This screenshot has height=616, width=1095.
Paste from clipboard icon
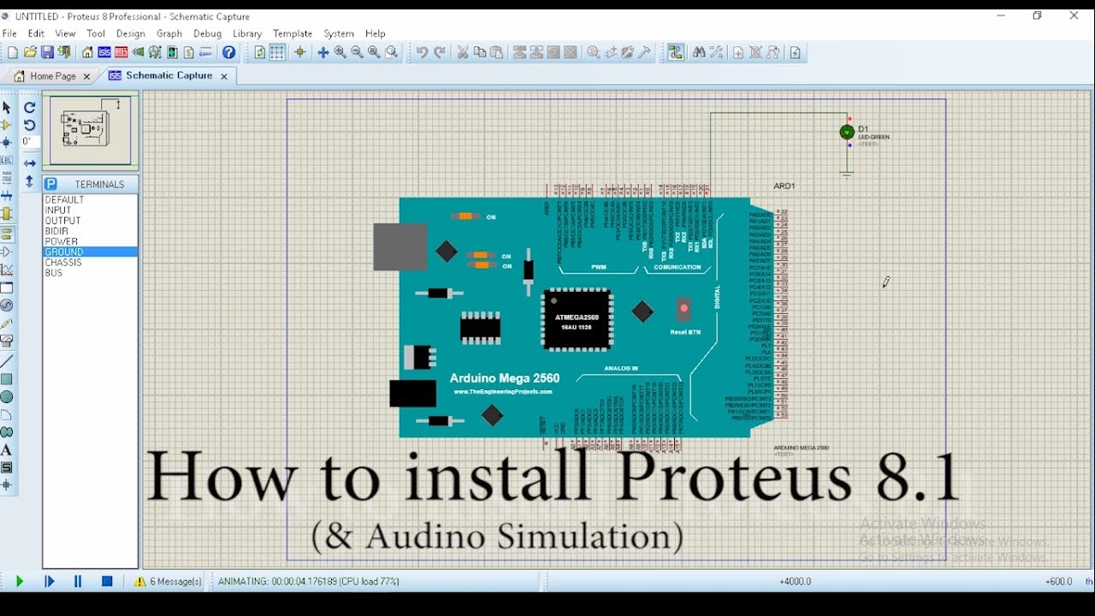[496, 52]
